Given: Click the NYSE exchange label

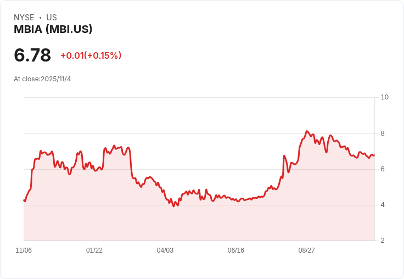Looking at the screenshot, I should (24, 18).
